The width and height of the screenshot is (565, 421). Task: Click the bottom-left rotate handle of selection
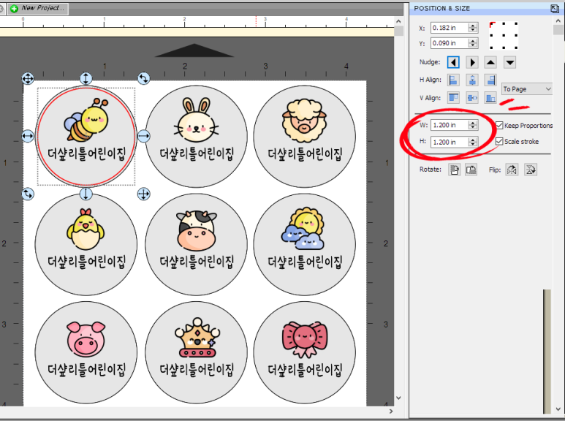(x=28, y=194)
